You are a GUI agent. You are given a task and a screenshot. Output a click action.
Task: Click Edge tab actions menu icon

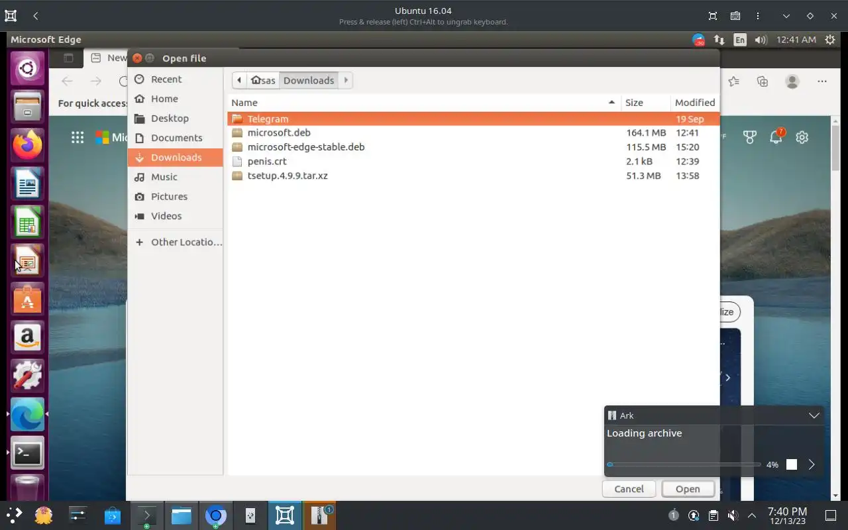click(68, 58)
